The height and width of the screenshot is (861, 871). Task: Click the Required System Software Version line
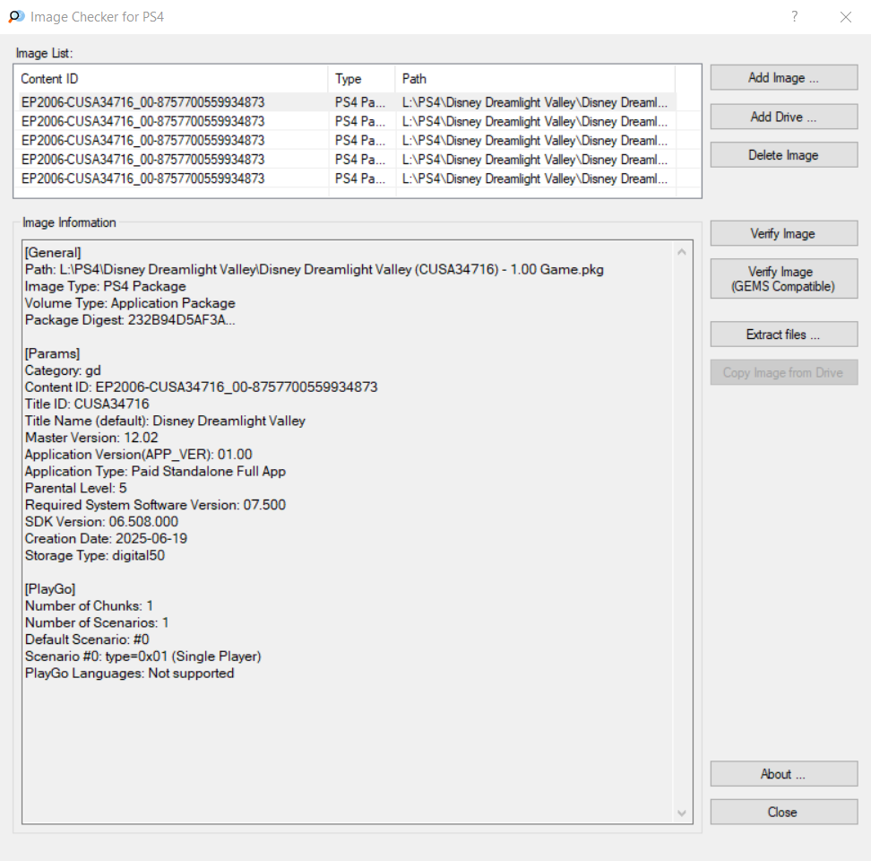click(x=156, y=505)
